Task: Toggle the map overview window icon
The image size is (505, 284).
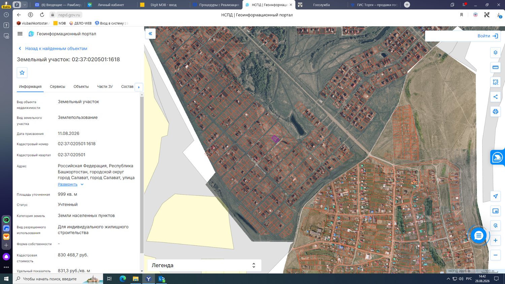Action: [495, 211]
